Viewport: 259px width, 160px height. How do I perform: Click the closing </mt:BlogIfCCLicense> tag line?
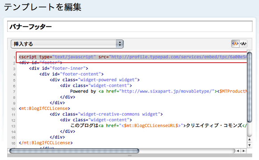coord(46,143)
